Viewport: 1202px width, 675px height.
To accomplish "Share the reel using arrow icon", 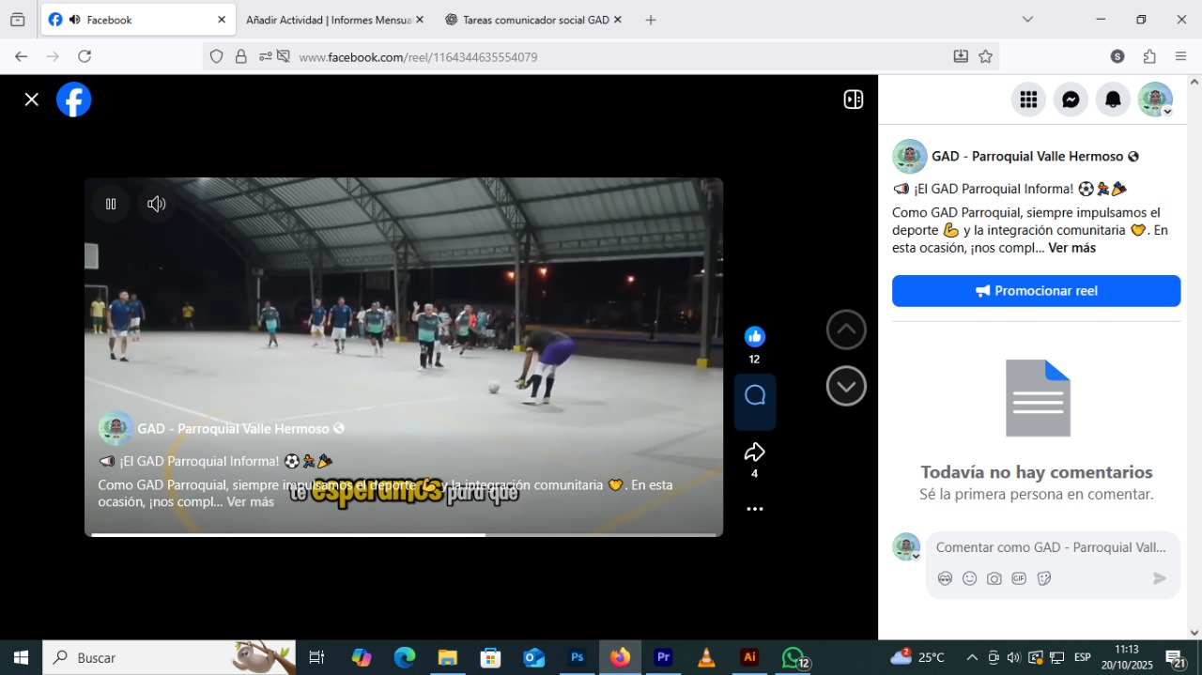I will (x=754, y=453).
